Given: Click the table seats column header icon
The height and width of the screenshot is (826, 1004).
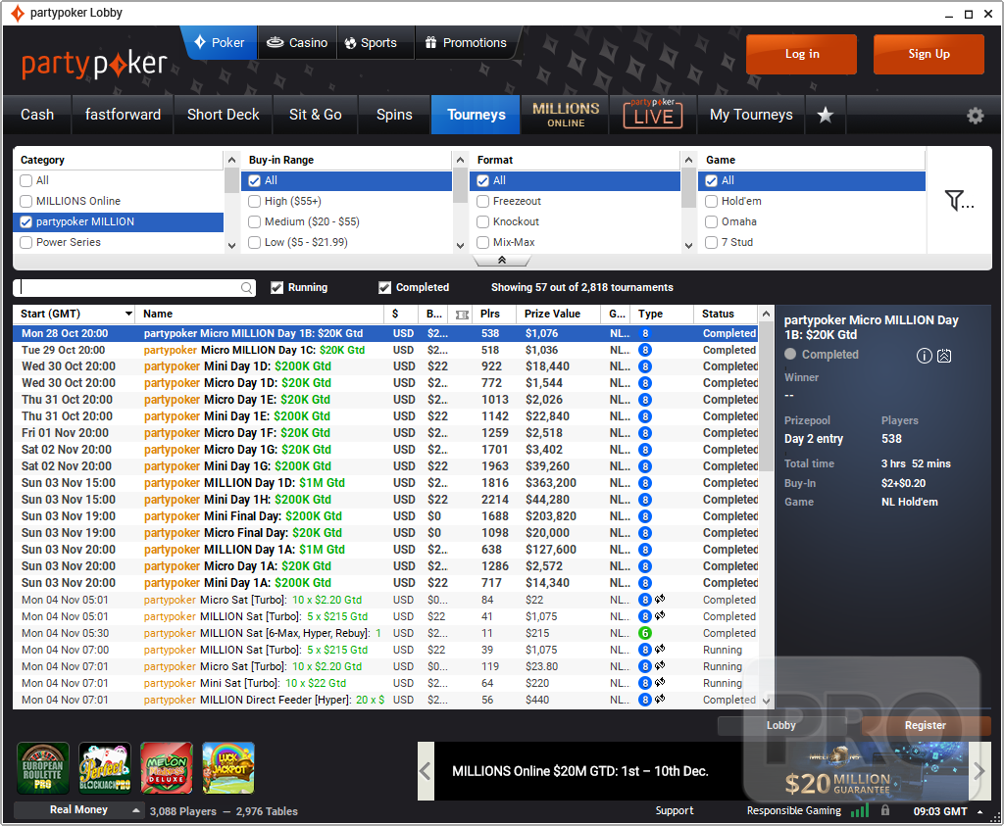Looking at the screenshot, I should pos(462,315).
